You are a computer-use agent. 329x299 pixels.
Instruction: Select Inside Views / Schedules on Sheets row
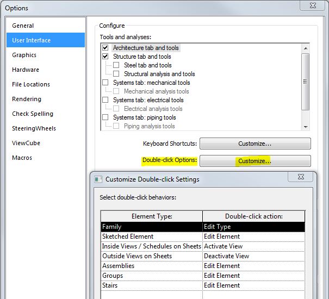coord(152,246)
